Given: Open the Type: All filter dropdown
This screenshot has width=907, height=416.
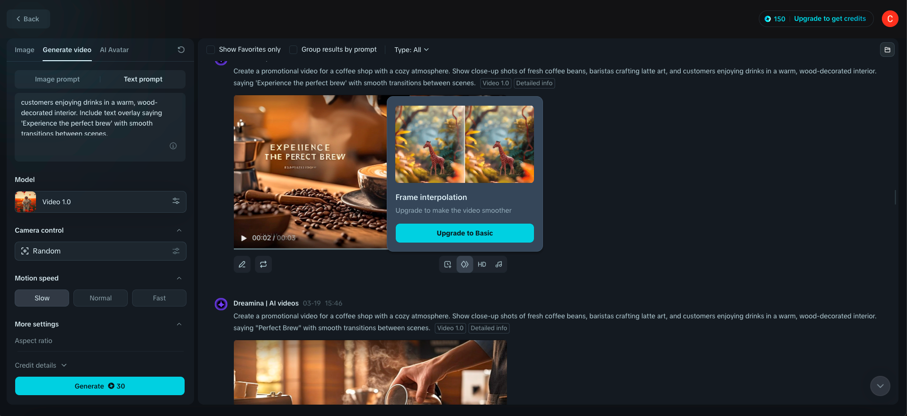Looking at the screenshot, I should 411,50.
